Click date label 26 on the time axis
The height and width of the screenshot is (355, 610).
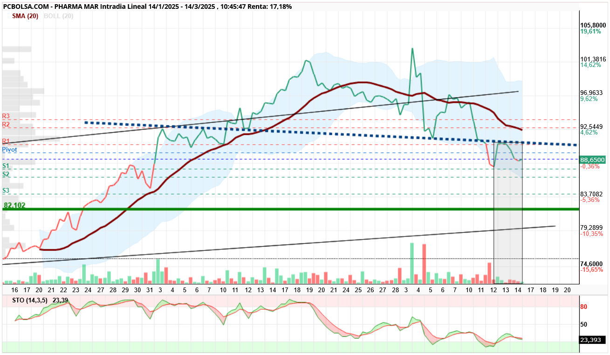pyautogui.click(x=370, y=289)
